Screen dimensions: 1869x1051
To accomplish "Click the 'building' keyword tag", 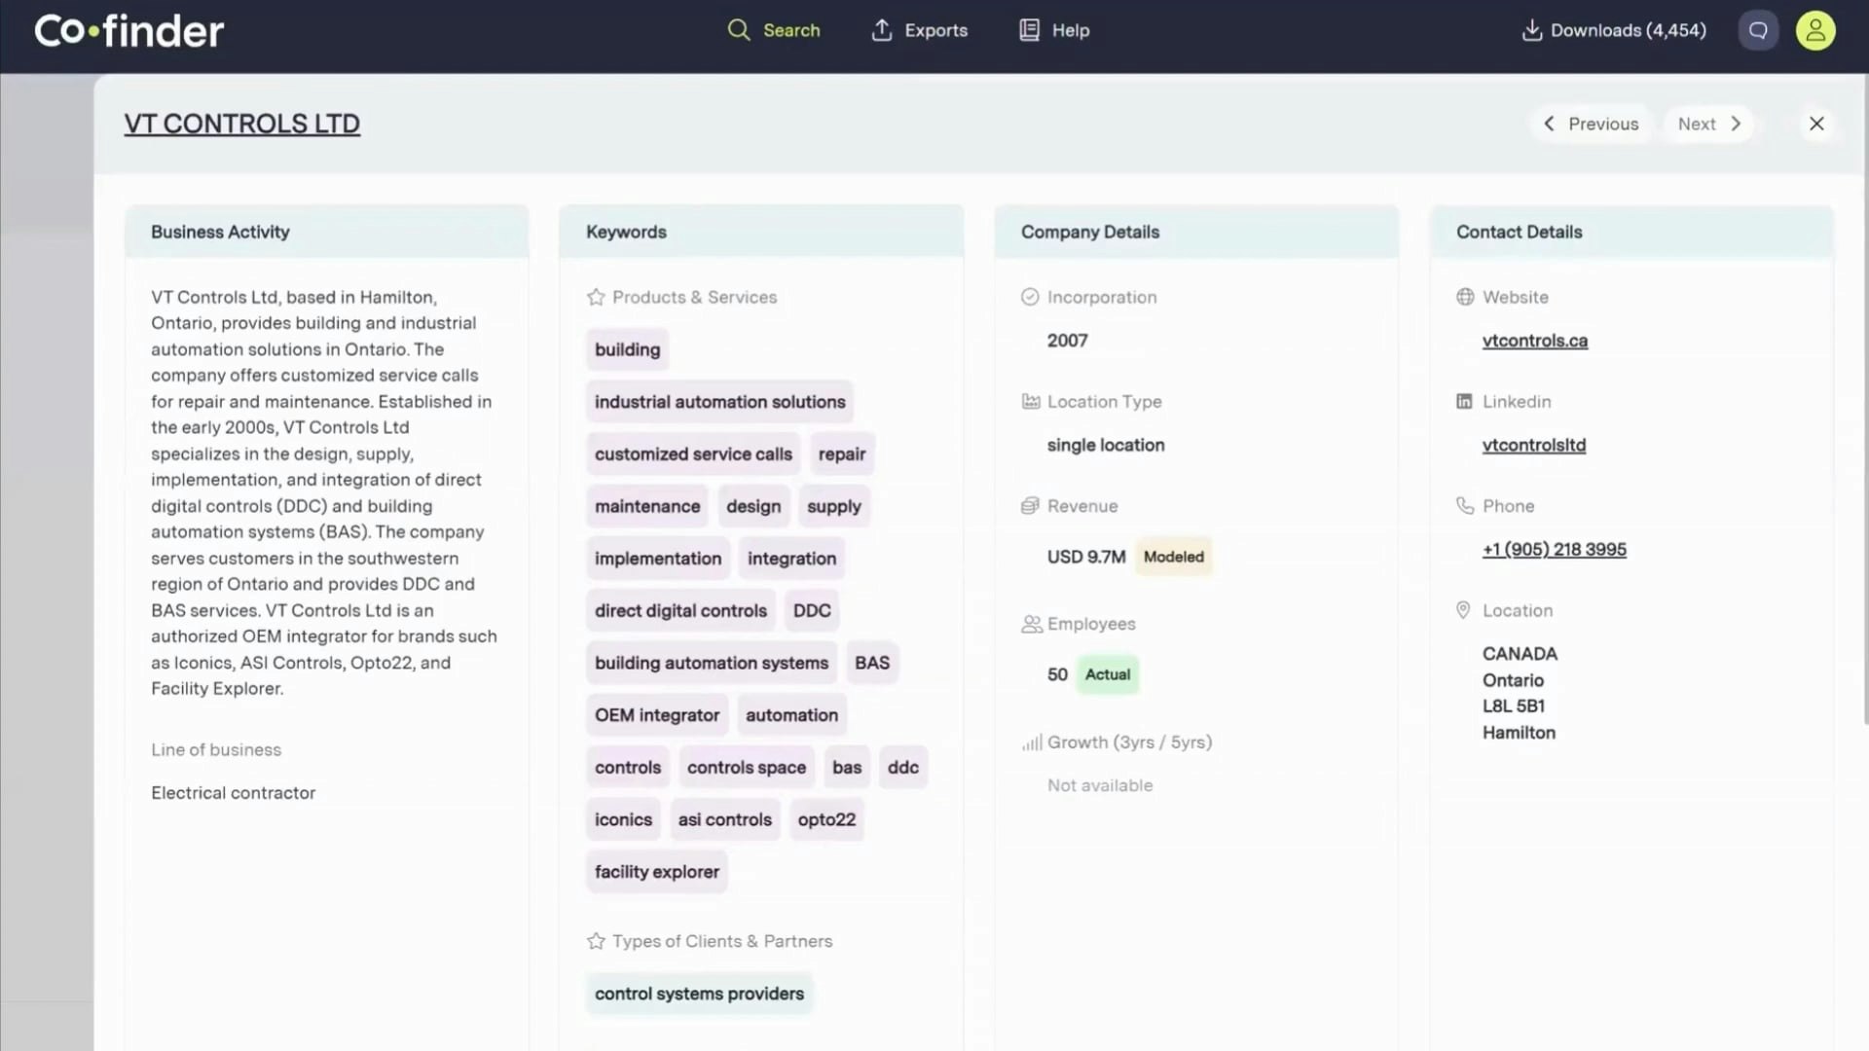I will coord(627,349).
